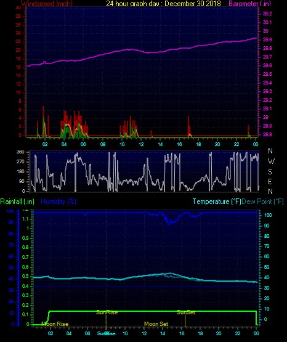Click the Moon Rise marker label
287x342 pixels.
[55, 324]
